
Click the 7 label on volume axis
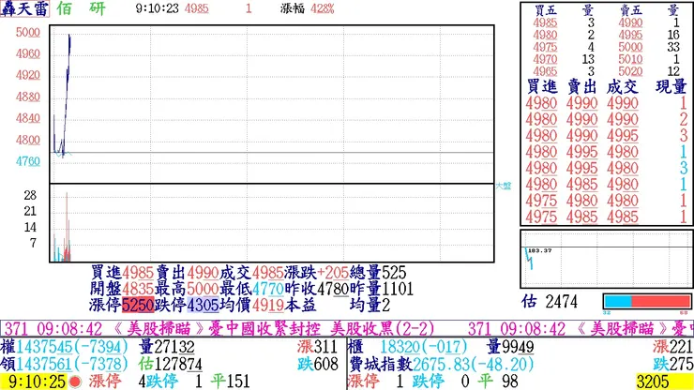pyautogui.click(x=33, y=243)
